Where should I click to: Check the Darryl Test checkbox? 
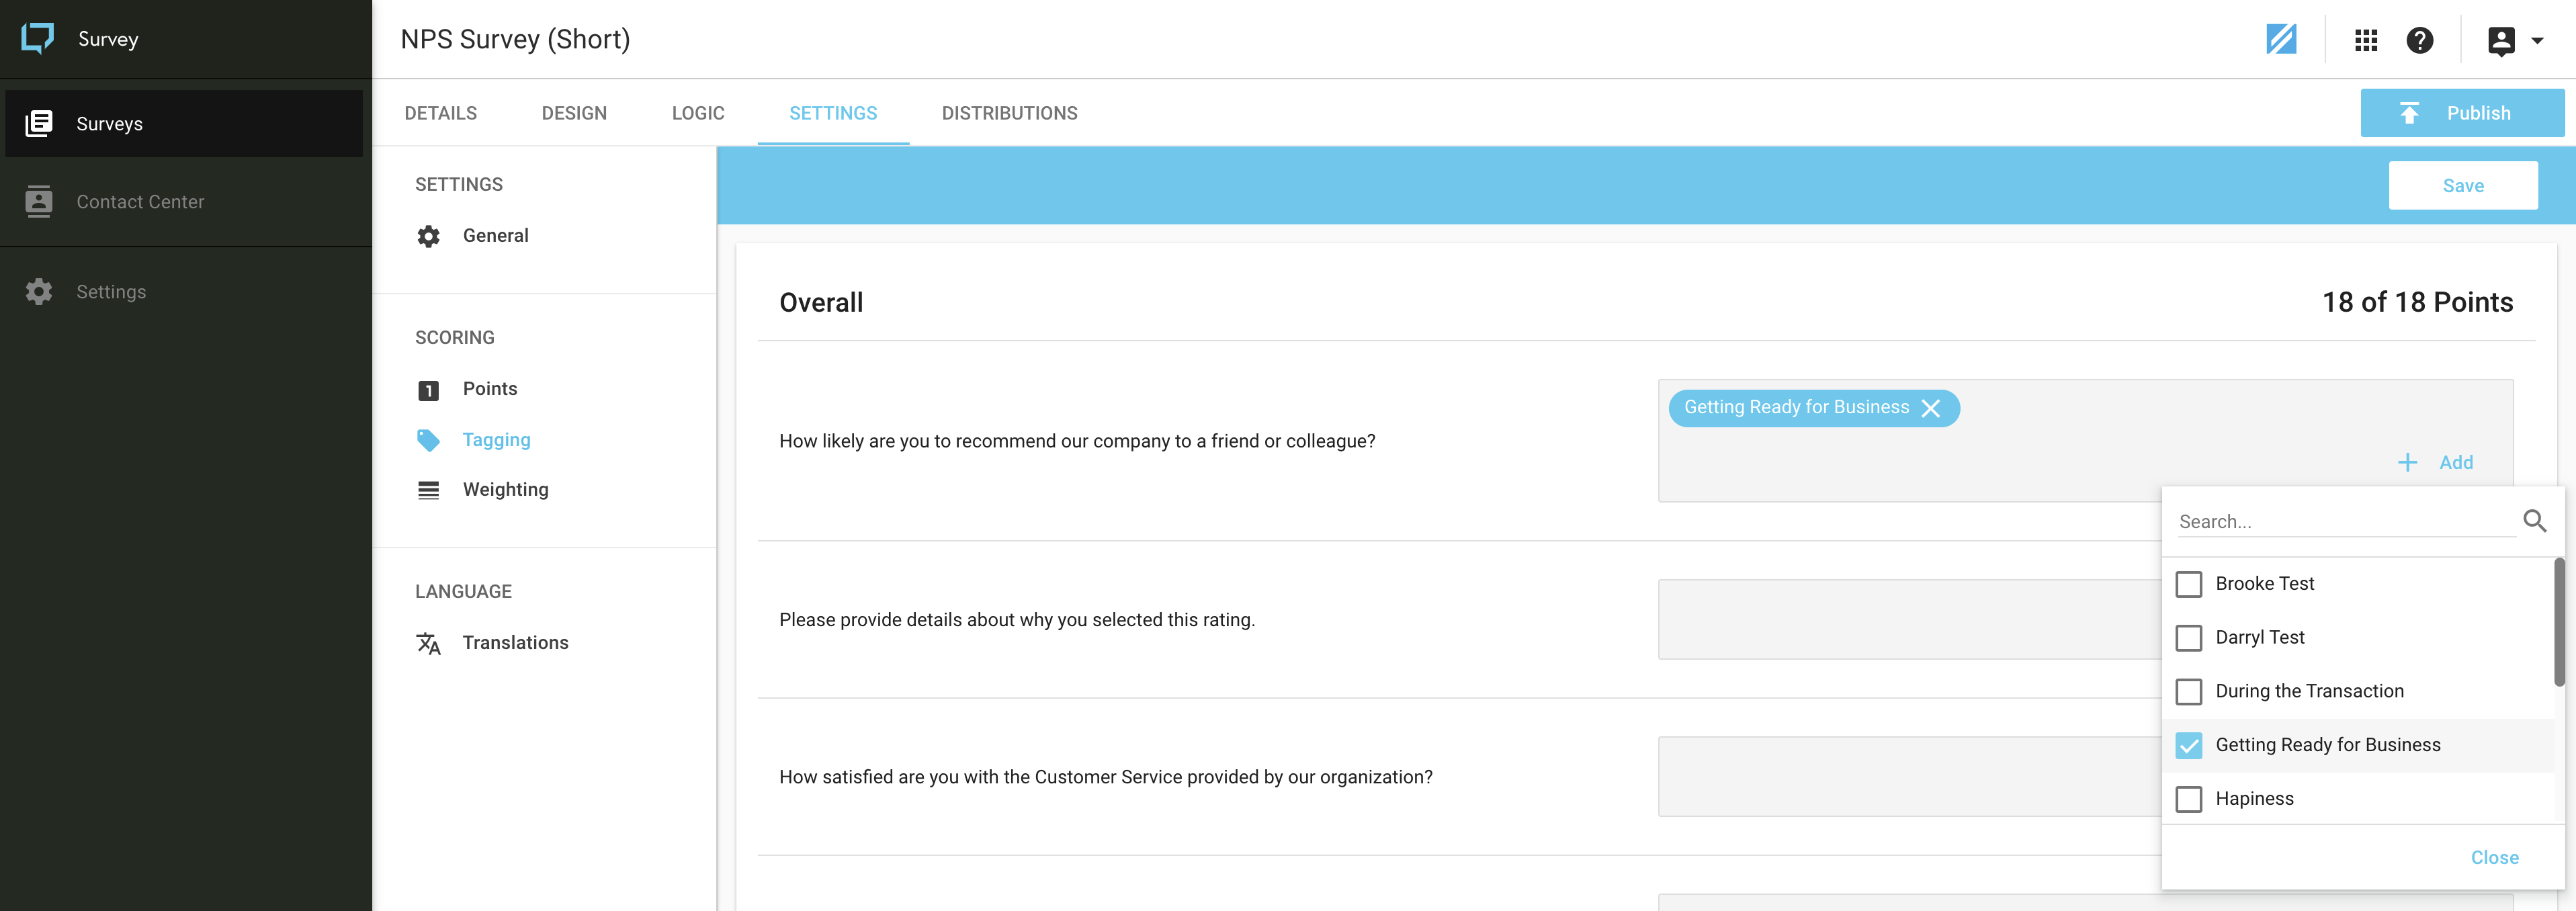(x=2189, y=638)
